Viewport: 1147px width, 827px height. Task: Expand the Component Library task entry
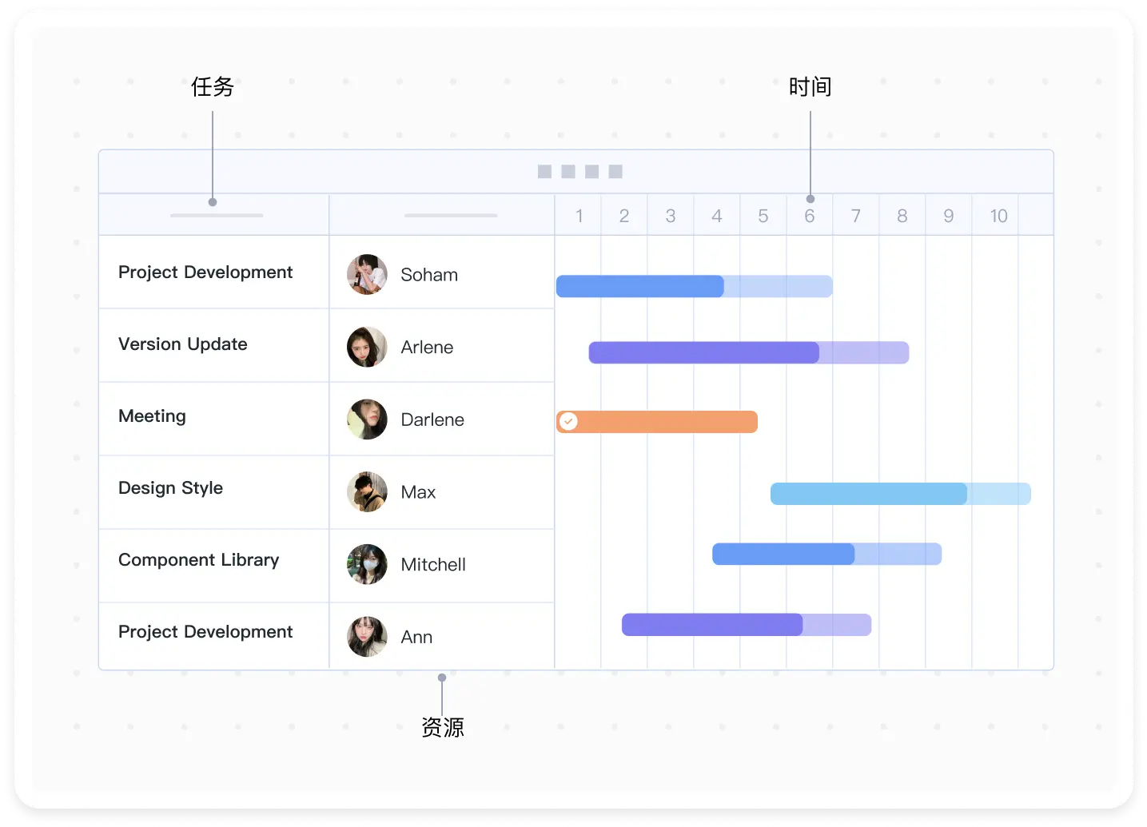coord(198,560)
